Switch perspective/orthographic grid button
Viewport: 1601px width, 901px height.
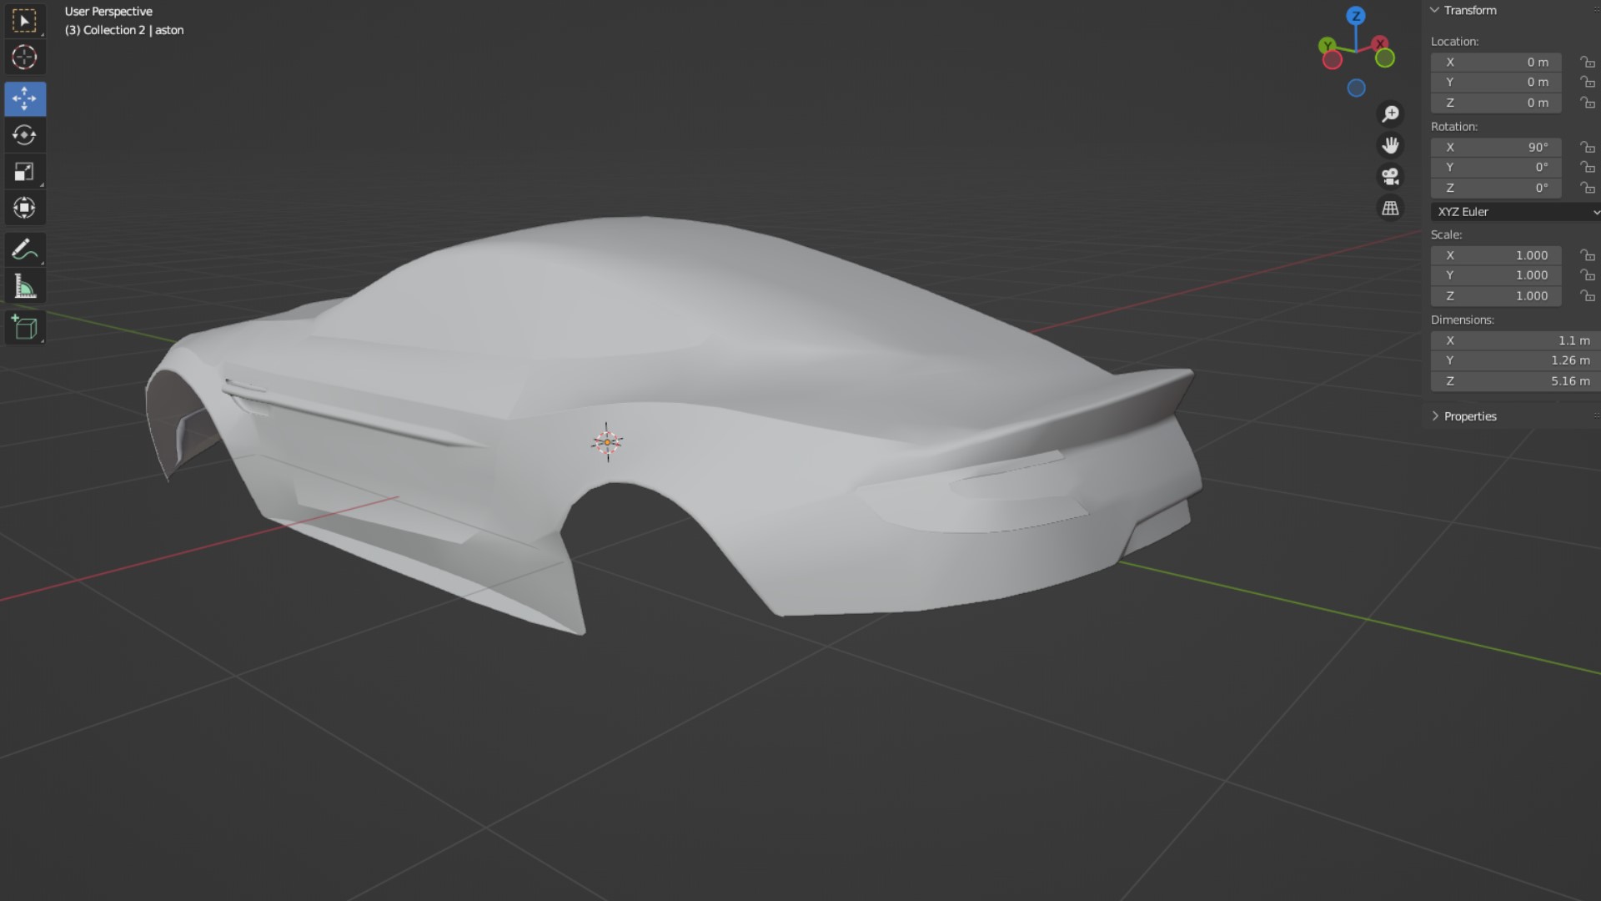point(1390,209)
